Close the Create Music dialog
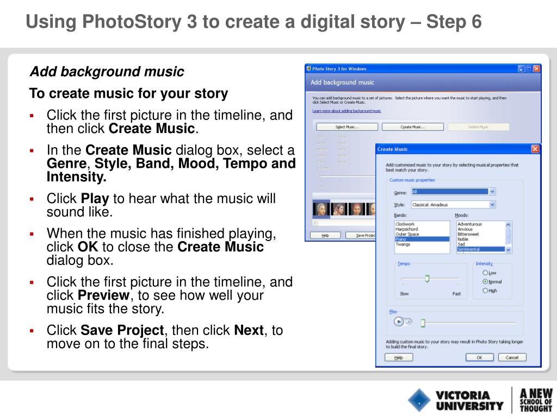This screenshot has height=417, width=557. tap(535, 149)
